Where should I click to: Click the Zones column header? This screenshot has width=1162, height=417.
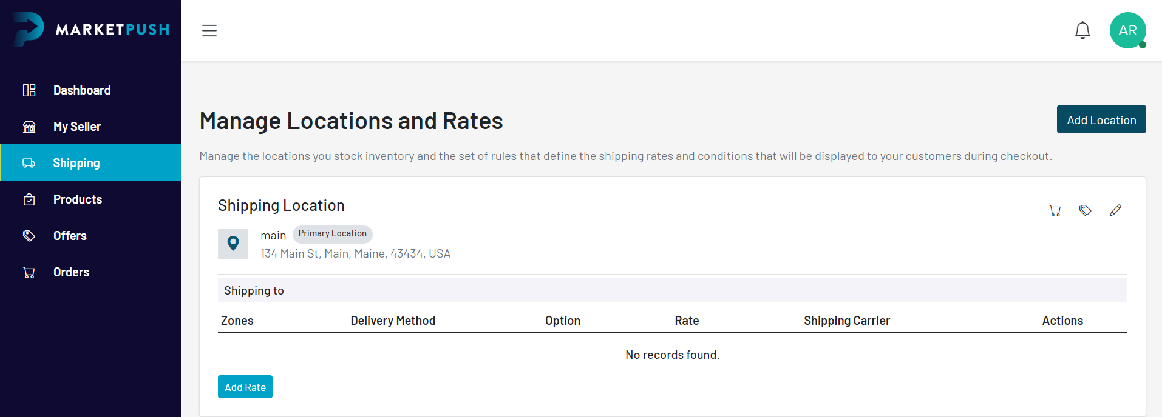[237, 321]
